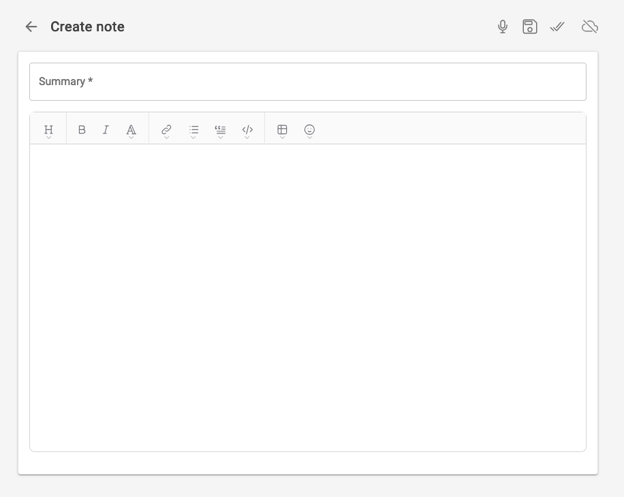
Task: Open the heading style dropdown
Action: (48, 130)
